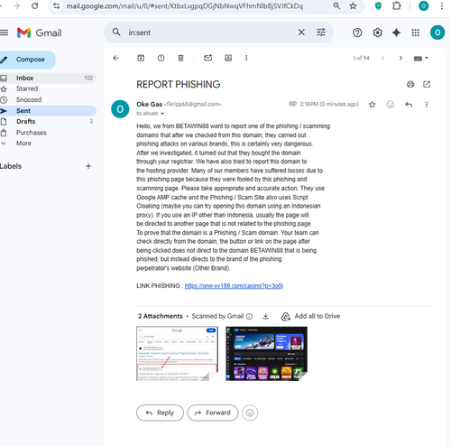The image size is (451, 446).
Task: Open the Sent folder
Action: tap(48, 111)
